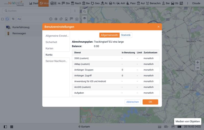The image size is (204, 130).
Task: Click the 2GIS (custom) row
Action: (x=116, y=58)
